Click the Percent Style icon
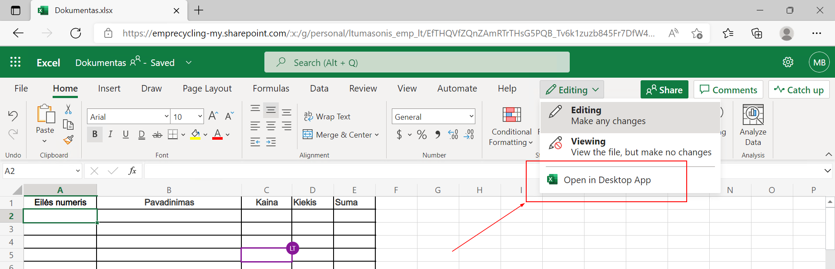The width and height of the screenshot is (835, 269). click(421, 135)
